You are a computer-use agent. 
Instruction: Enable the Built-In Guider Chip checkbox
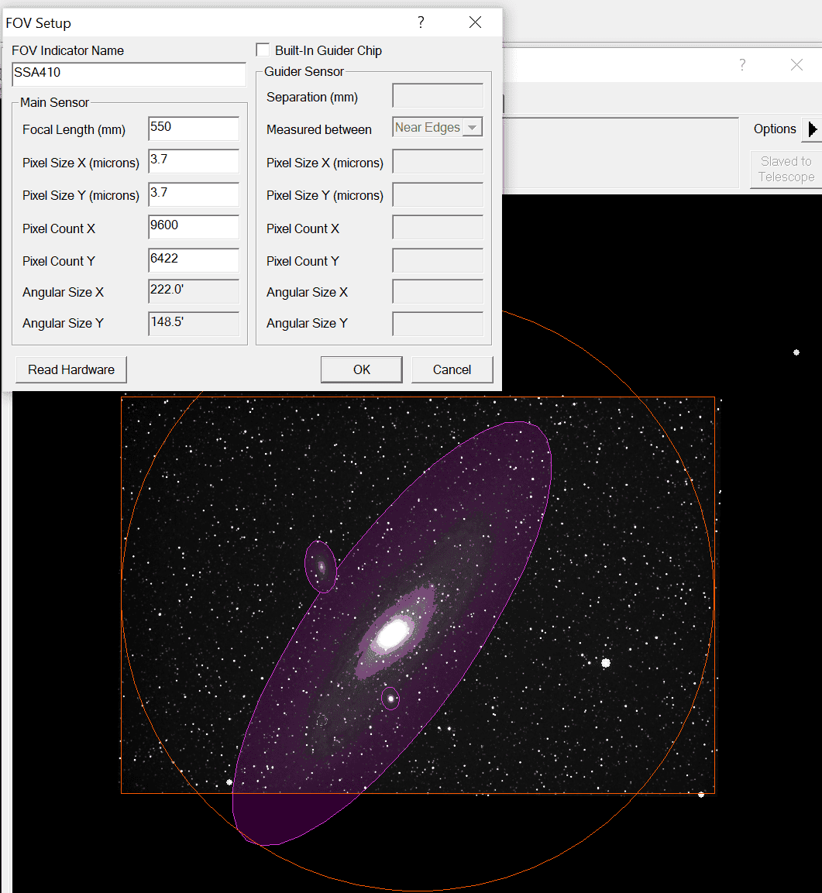coord(263,50)
